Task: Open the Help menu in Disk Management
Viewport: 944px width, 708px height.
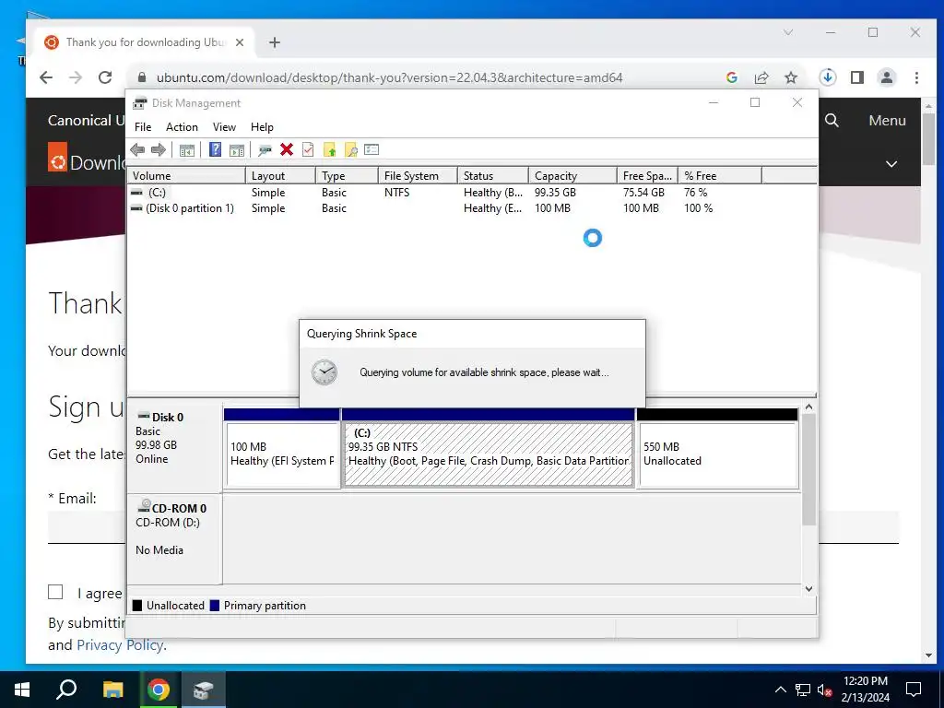Action: pyautogui.click(x=262, y=127)
